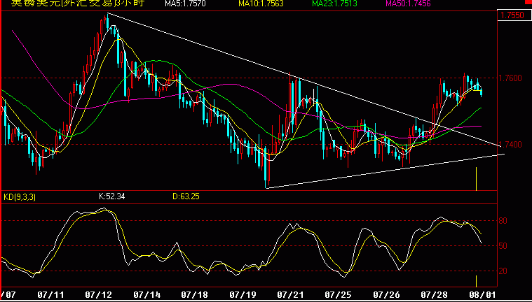Image resolution: width=532 pixels, height=302 pixels.
Task: Click the 07/18 date label
Action: coord(195,293)
